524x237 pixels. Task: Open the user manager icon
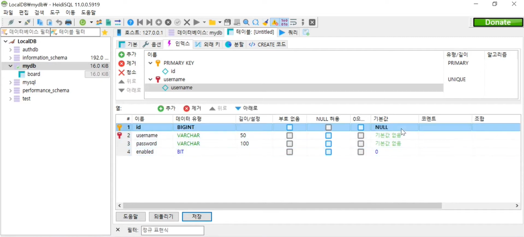coord(99,22)
